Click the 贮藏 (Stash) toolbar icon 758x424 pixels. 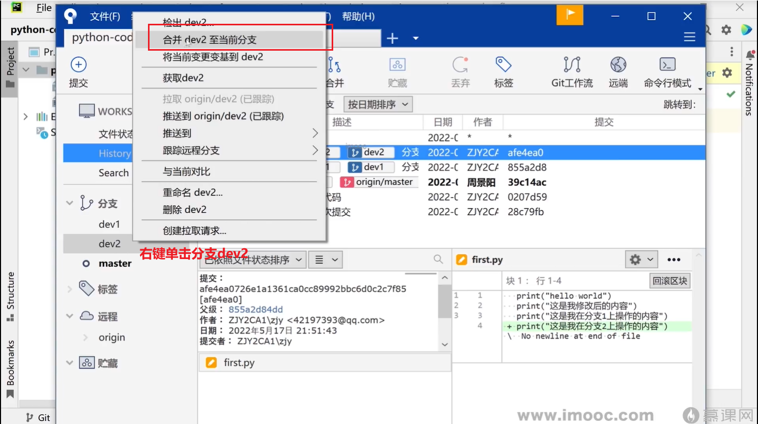click(x=397, y=65)
